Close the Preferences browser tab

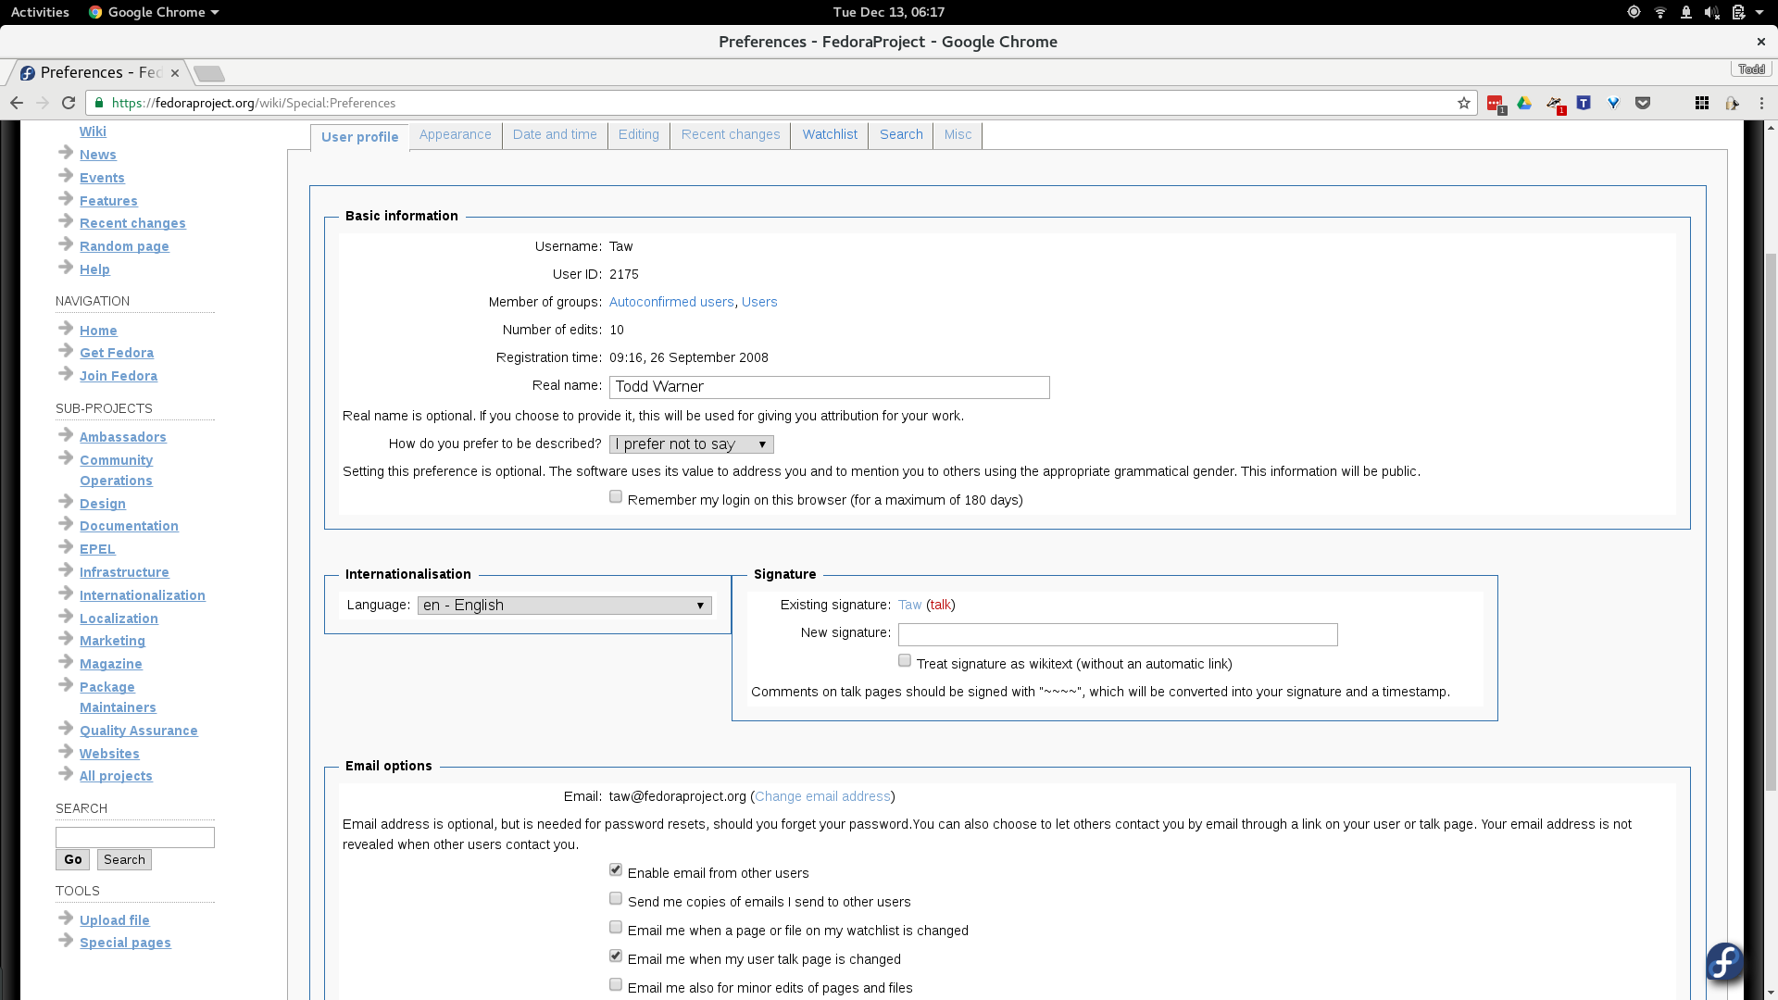174,73
